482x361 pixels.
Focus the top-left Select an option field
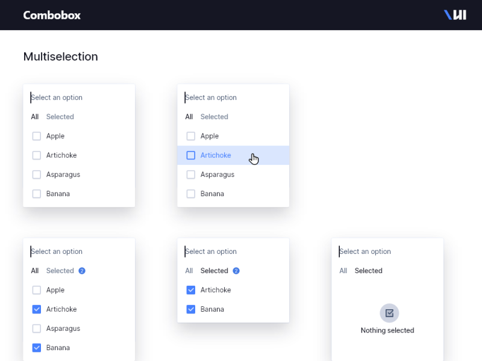tap(79, 97)
